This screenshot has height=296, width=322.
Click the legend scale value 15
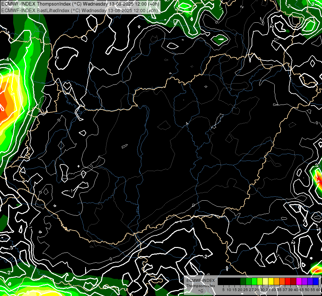click(x=235, y=290)
